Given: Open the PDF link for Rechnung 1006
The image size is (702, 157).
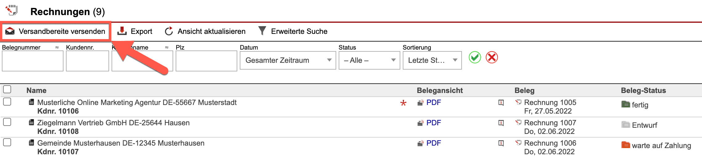Looking at the screenshot, I should point(433,143).
